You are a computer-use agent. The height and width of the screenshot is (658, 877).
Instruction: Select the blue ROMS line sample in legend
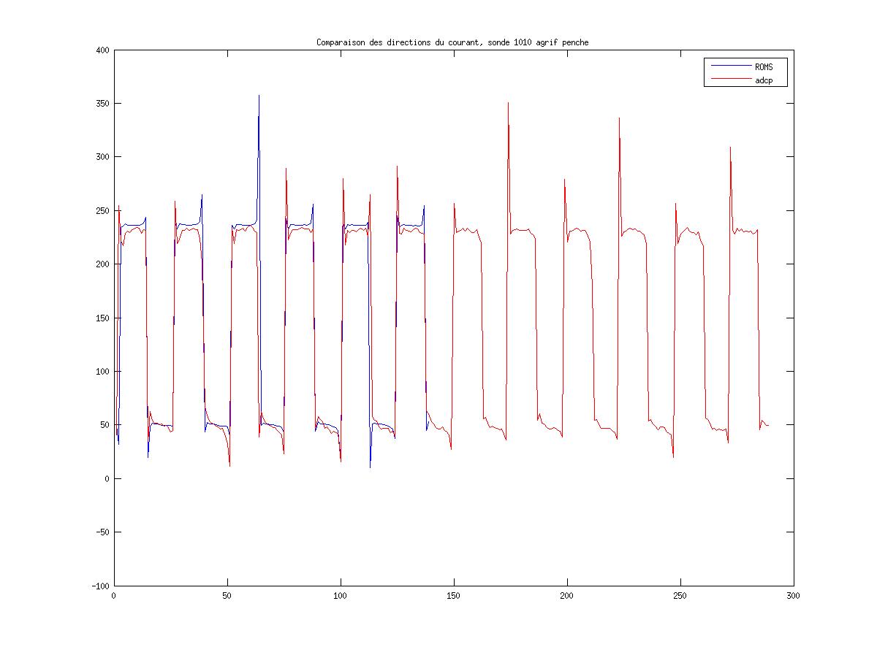[728, 66]
